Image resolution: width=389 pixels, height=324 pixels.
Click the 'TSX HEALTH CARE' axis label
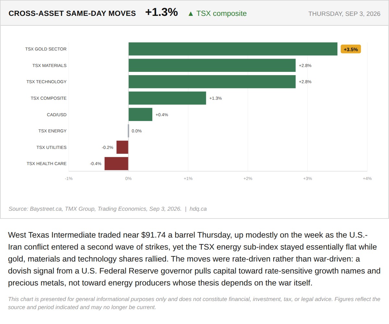coord(46,163)
